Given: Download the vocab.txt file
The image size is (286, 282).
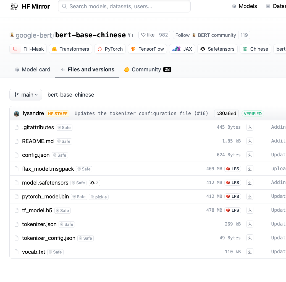Looking at the screenshot, I should tap(250, 252).
